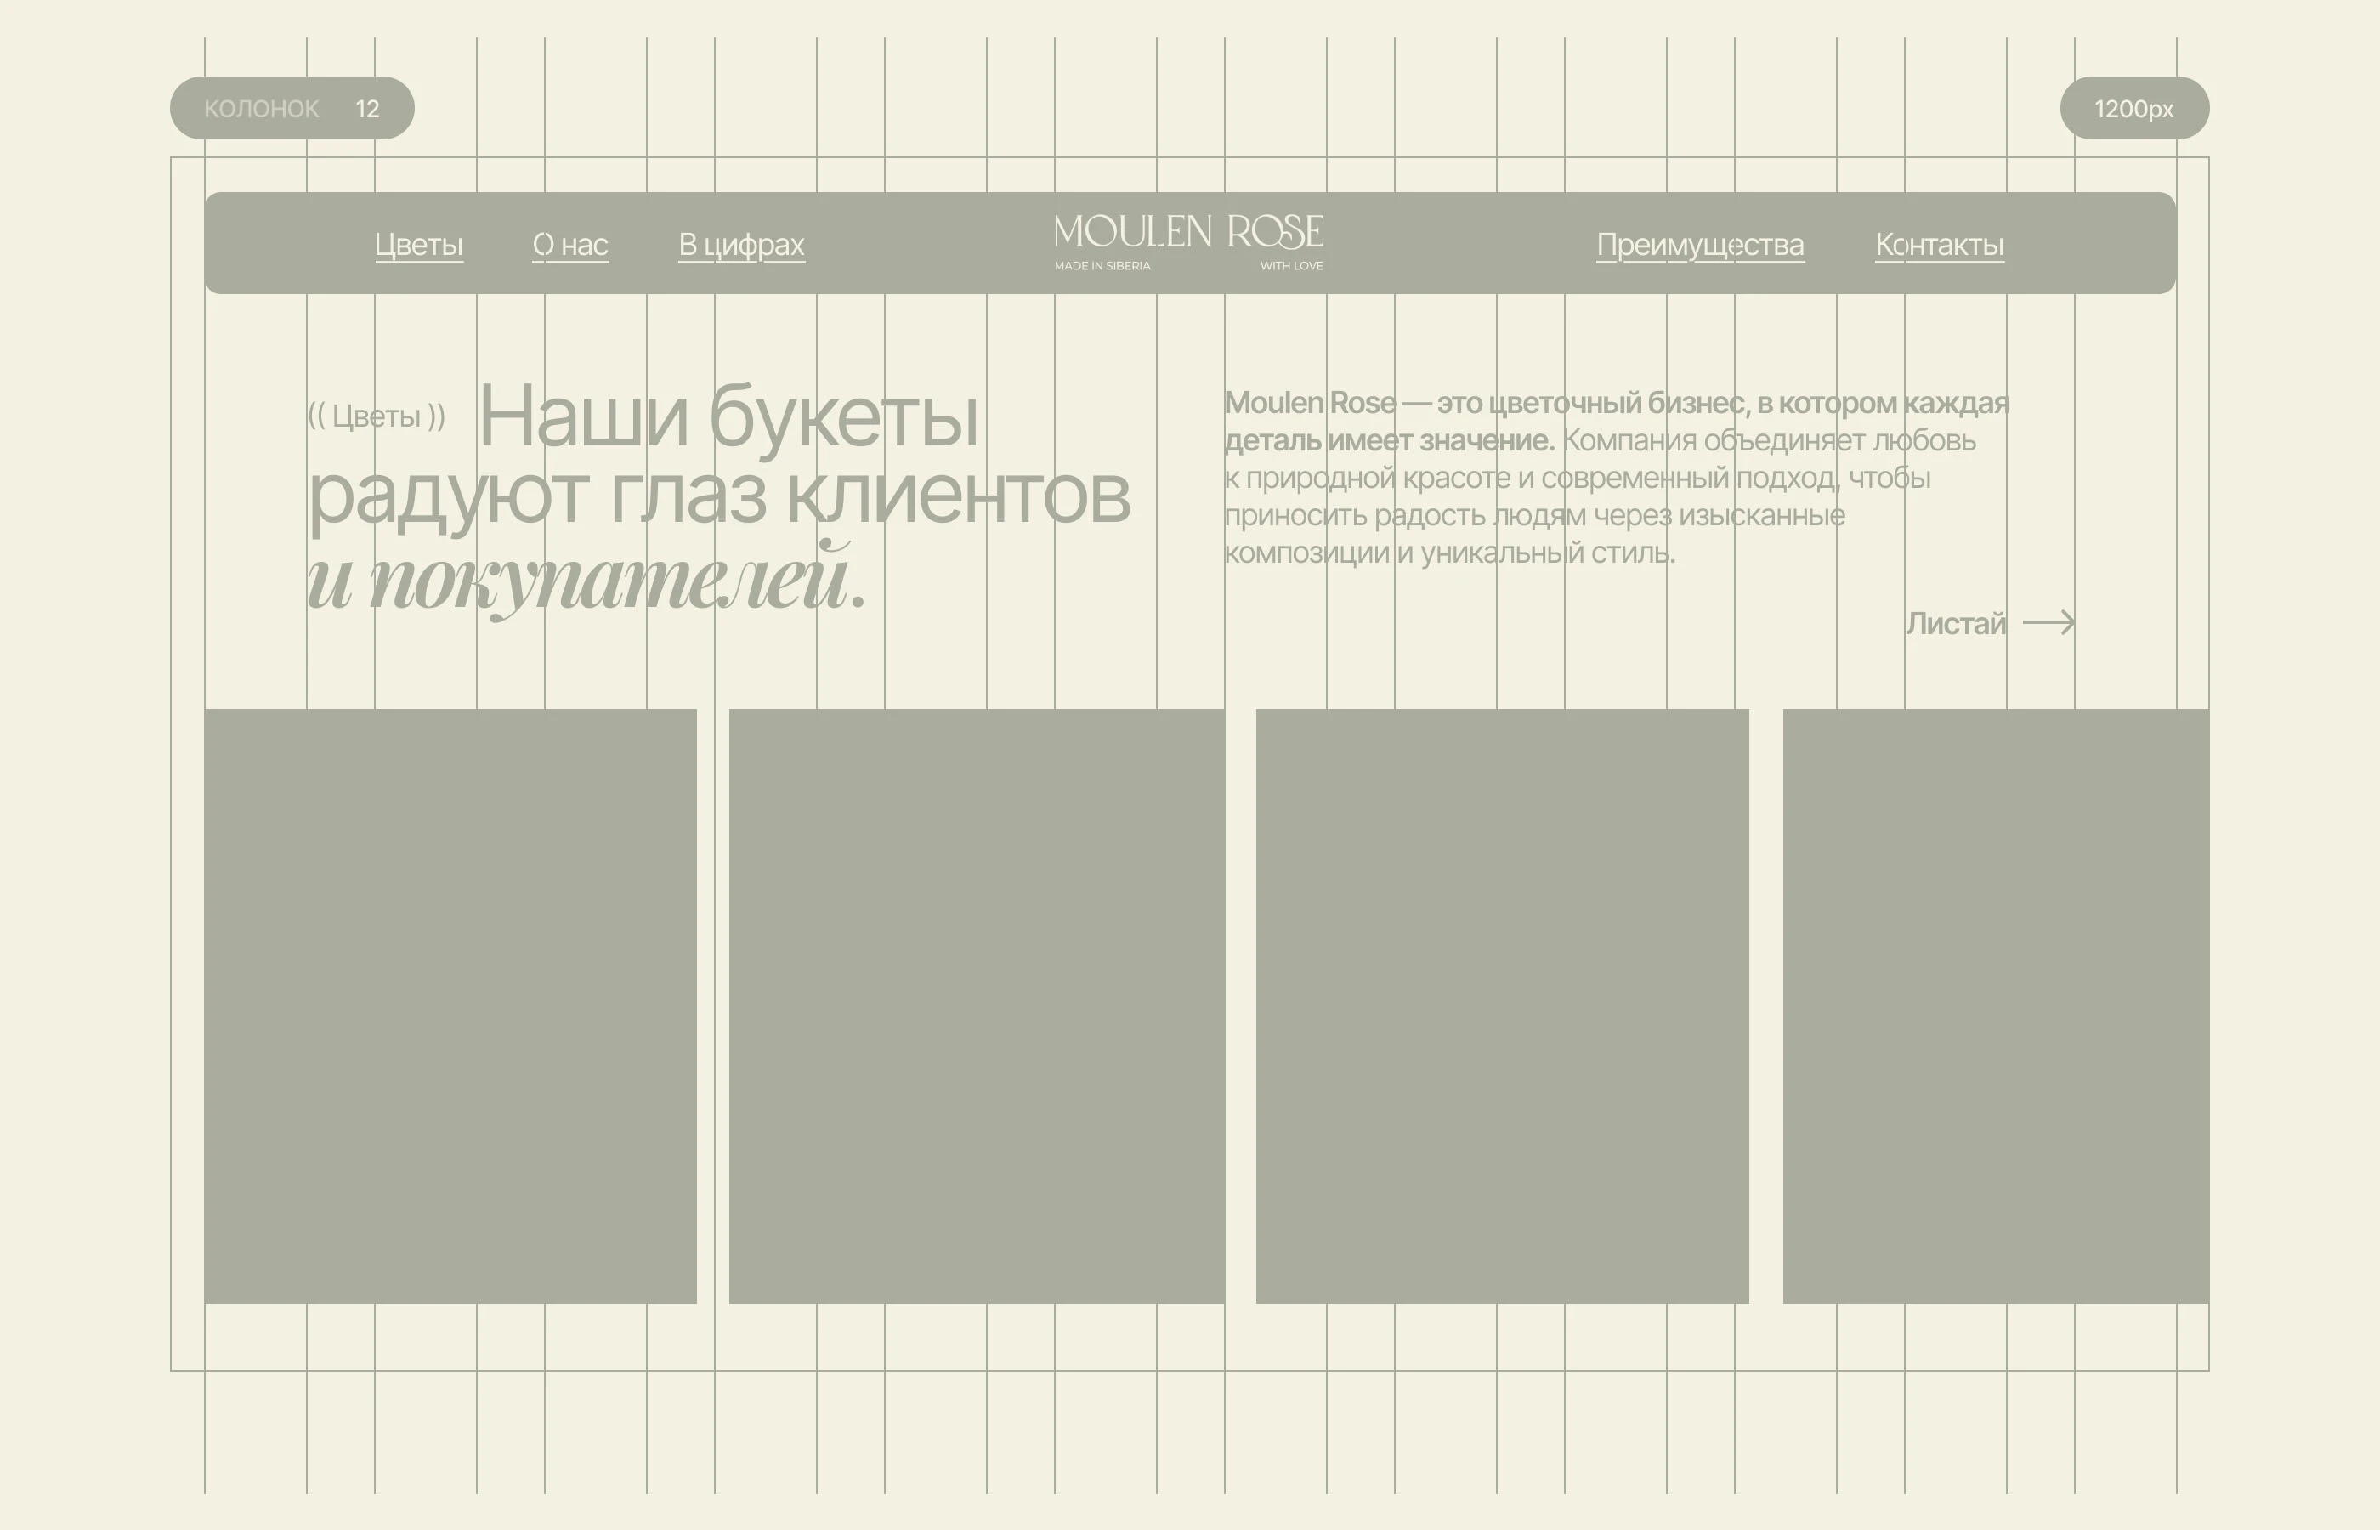The height and width of the screenshot is (1530, 2380).
Task: Click the WITH LOVE tagline text
Action: (1292, 265)
